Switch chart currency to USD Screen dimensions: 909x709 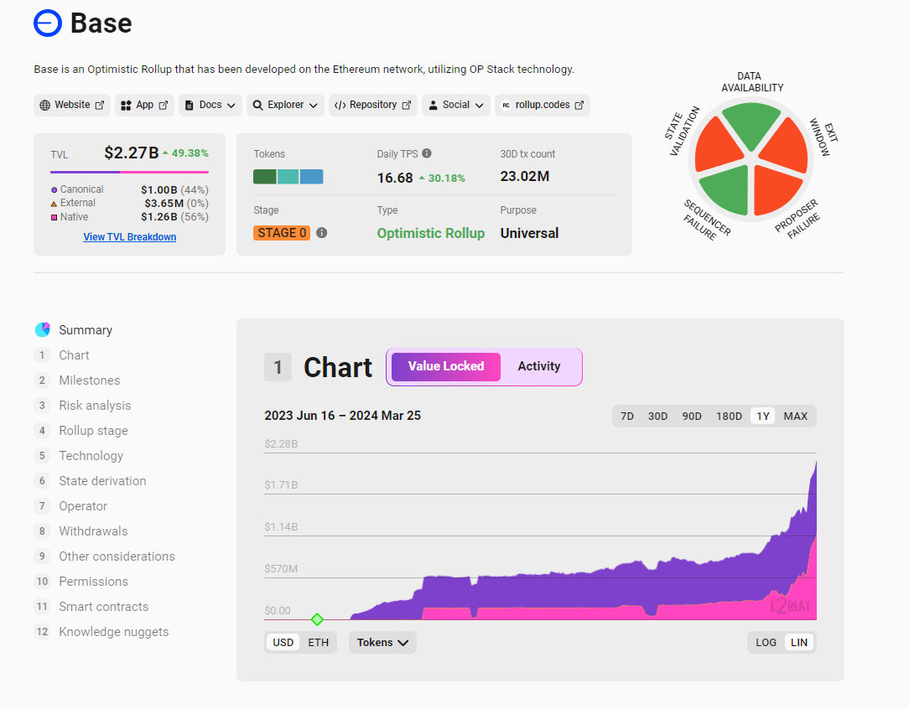[283, 643]
